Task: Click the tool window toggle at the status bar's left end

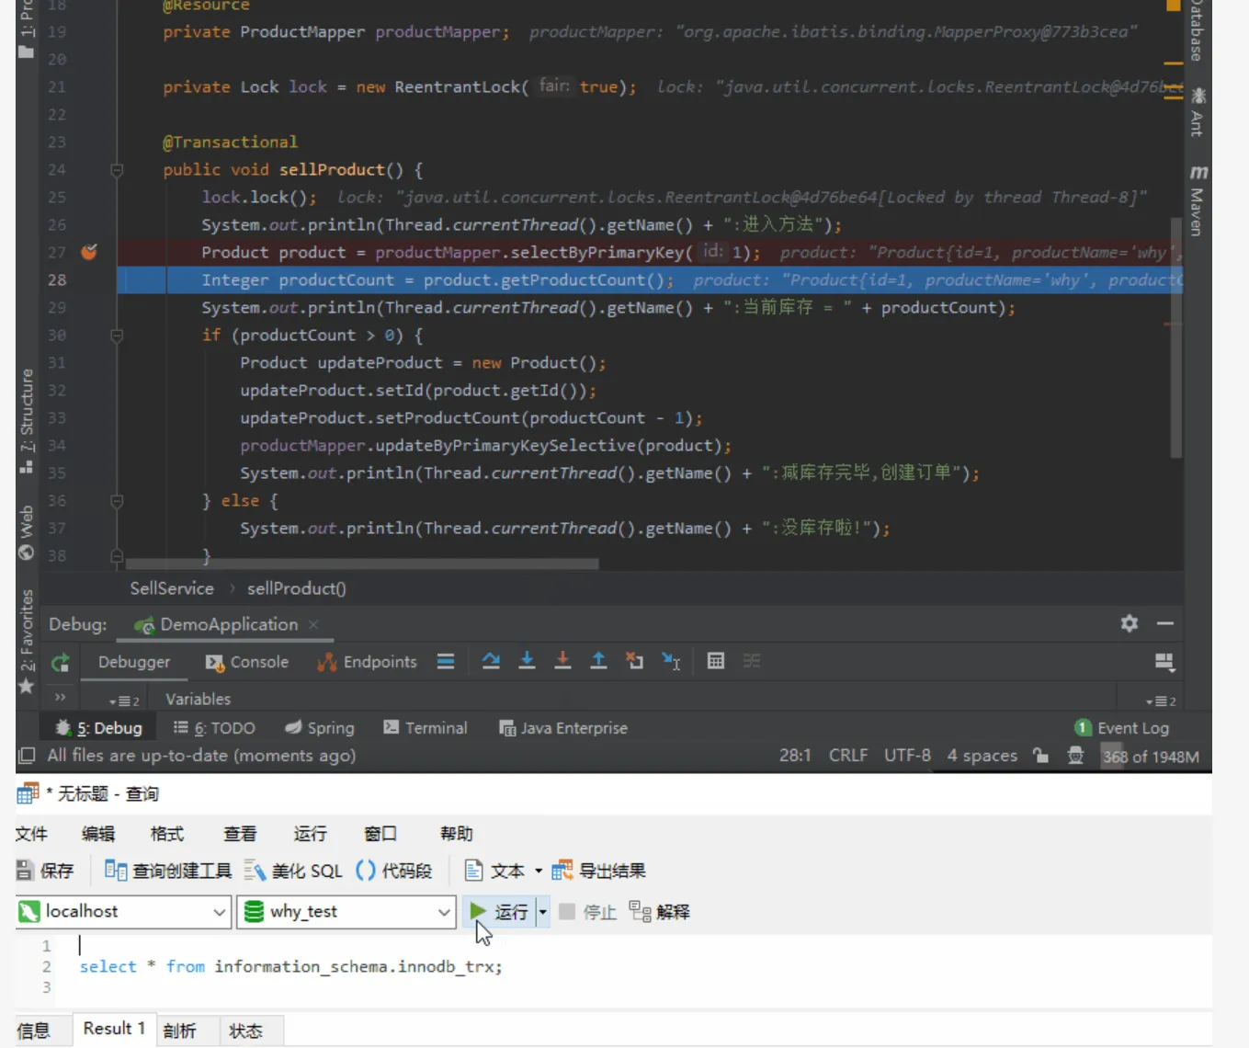Action: tap(27, 756)
